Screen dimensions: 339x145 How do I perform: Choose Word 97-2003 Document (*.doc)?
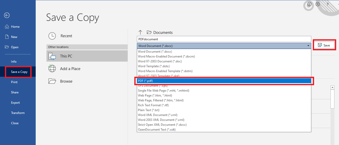[224, 61]
